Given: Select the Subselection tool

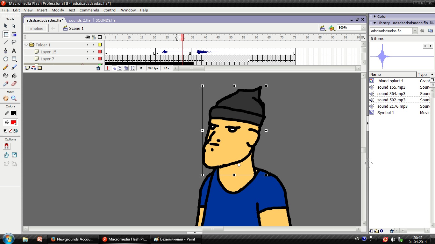Looking at the screenshot, I should tap(14, 26).
